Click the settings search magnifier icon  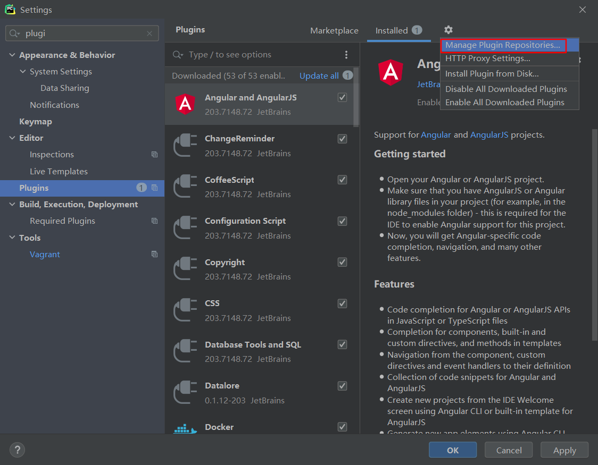pyautogui.click(x=13, y=33)
